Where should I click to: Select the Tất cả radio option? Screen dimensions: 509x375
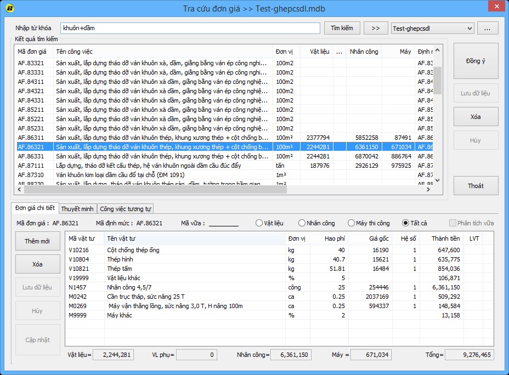coord(406,223)
